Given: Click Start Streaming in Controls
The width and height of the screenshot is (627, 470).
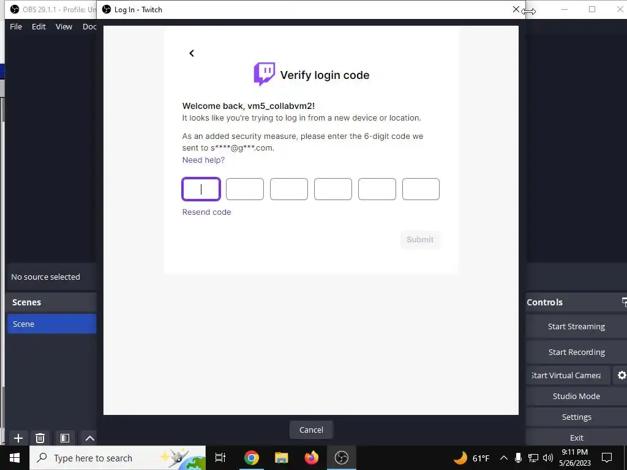Looking at the screenshot, I should 576,327.
